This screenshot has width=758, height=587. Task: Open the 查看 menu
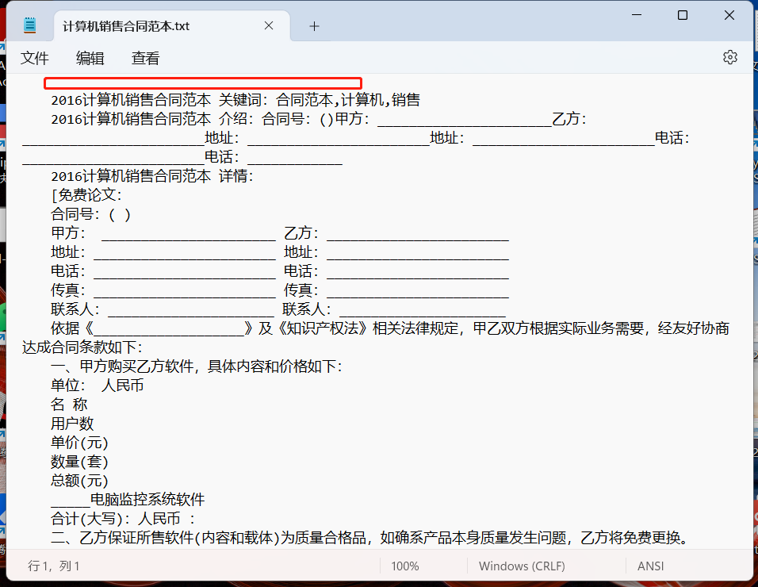pos(145,58)
